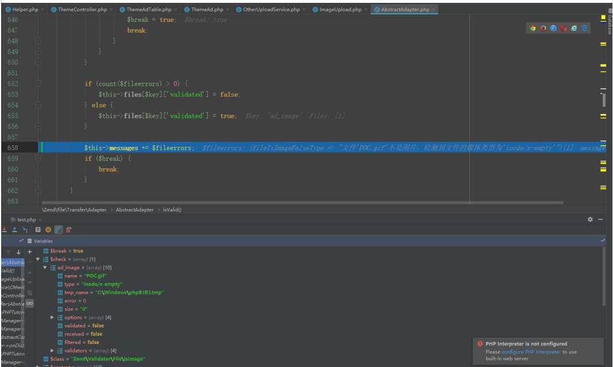Viewport: 613px width, 367px height.
Task: Click isValid() breadcrumb item
Action: click(x=172, y=210)
